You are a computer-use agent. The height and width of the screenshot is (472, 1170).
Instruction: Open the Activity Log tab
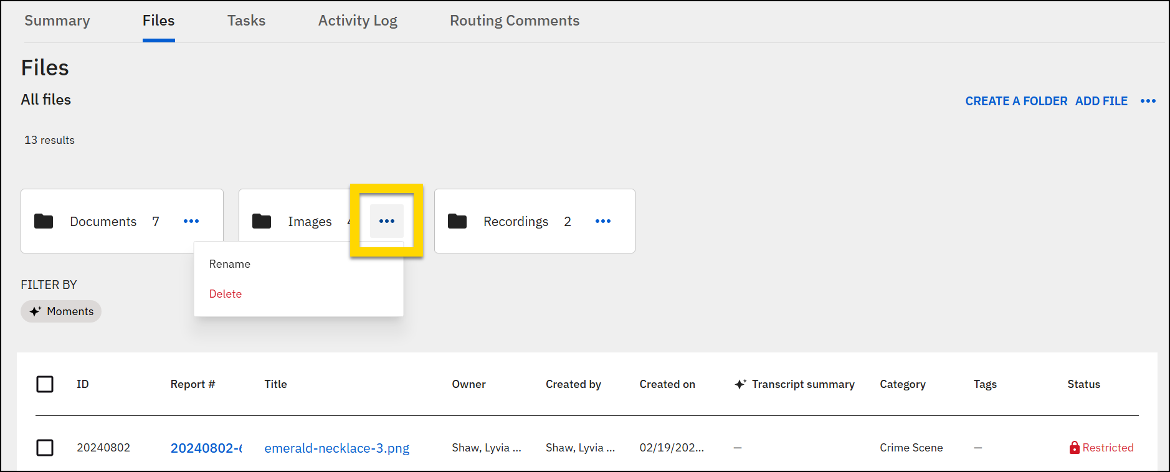point(358,21)
